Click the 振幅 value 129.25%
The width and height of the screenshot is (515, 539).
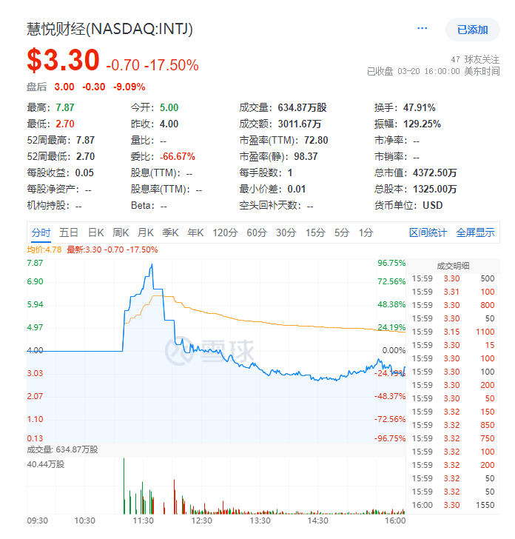pos(422,124)
